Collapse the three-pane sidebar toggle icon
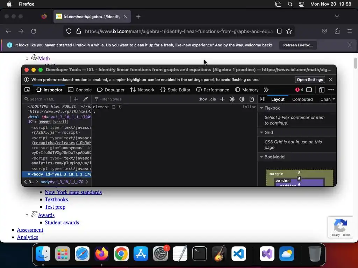This screenshot has width=358, height=268. [x=263, y=99]
